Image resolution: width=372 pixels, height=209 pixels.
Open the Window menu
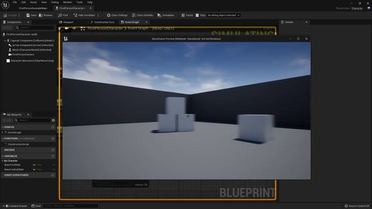click(x=67, y=2)
